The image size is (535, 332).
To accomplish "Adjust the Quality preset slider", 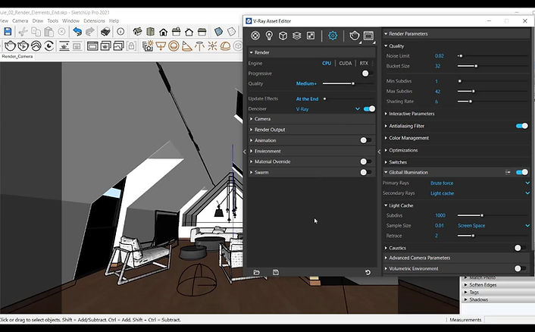I will click(353, 83).
